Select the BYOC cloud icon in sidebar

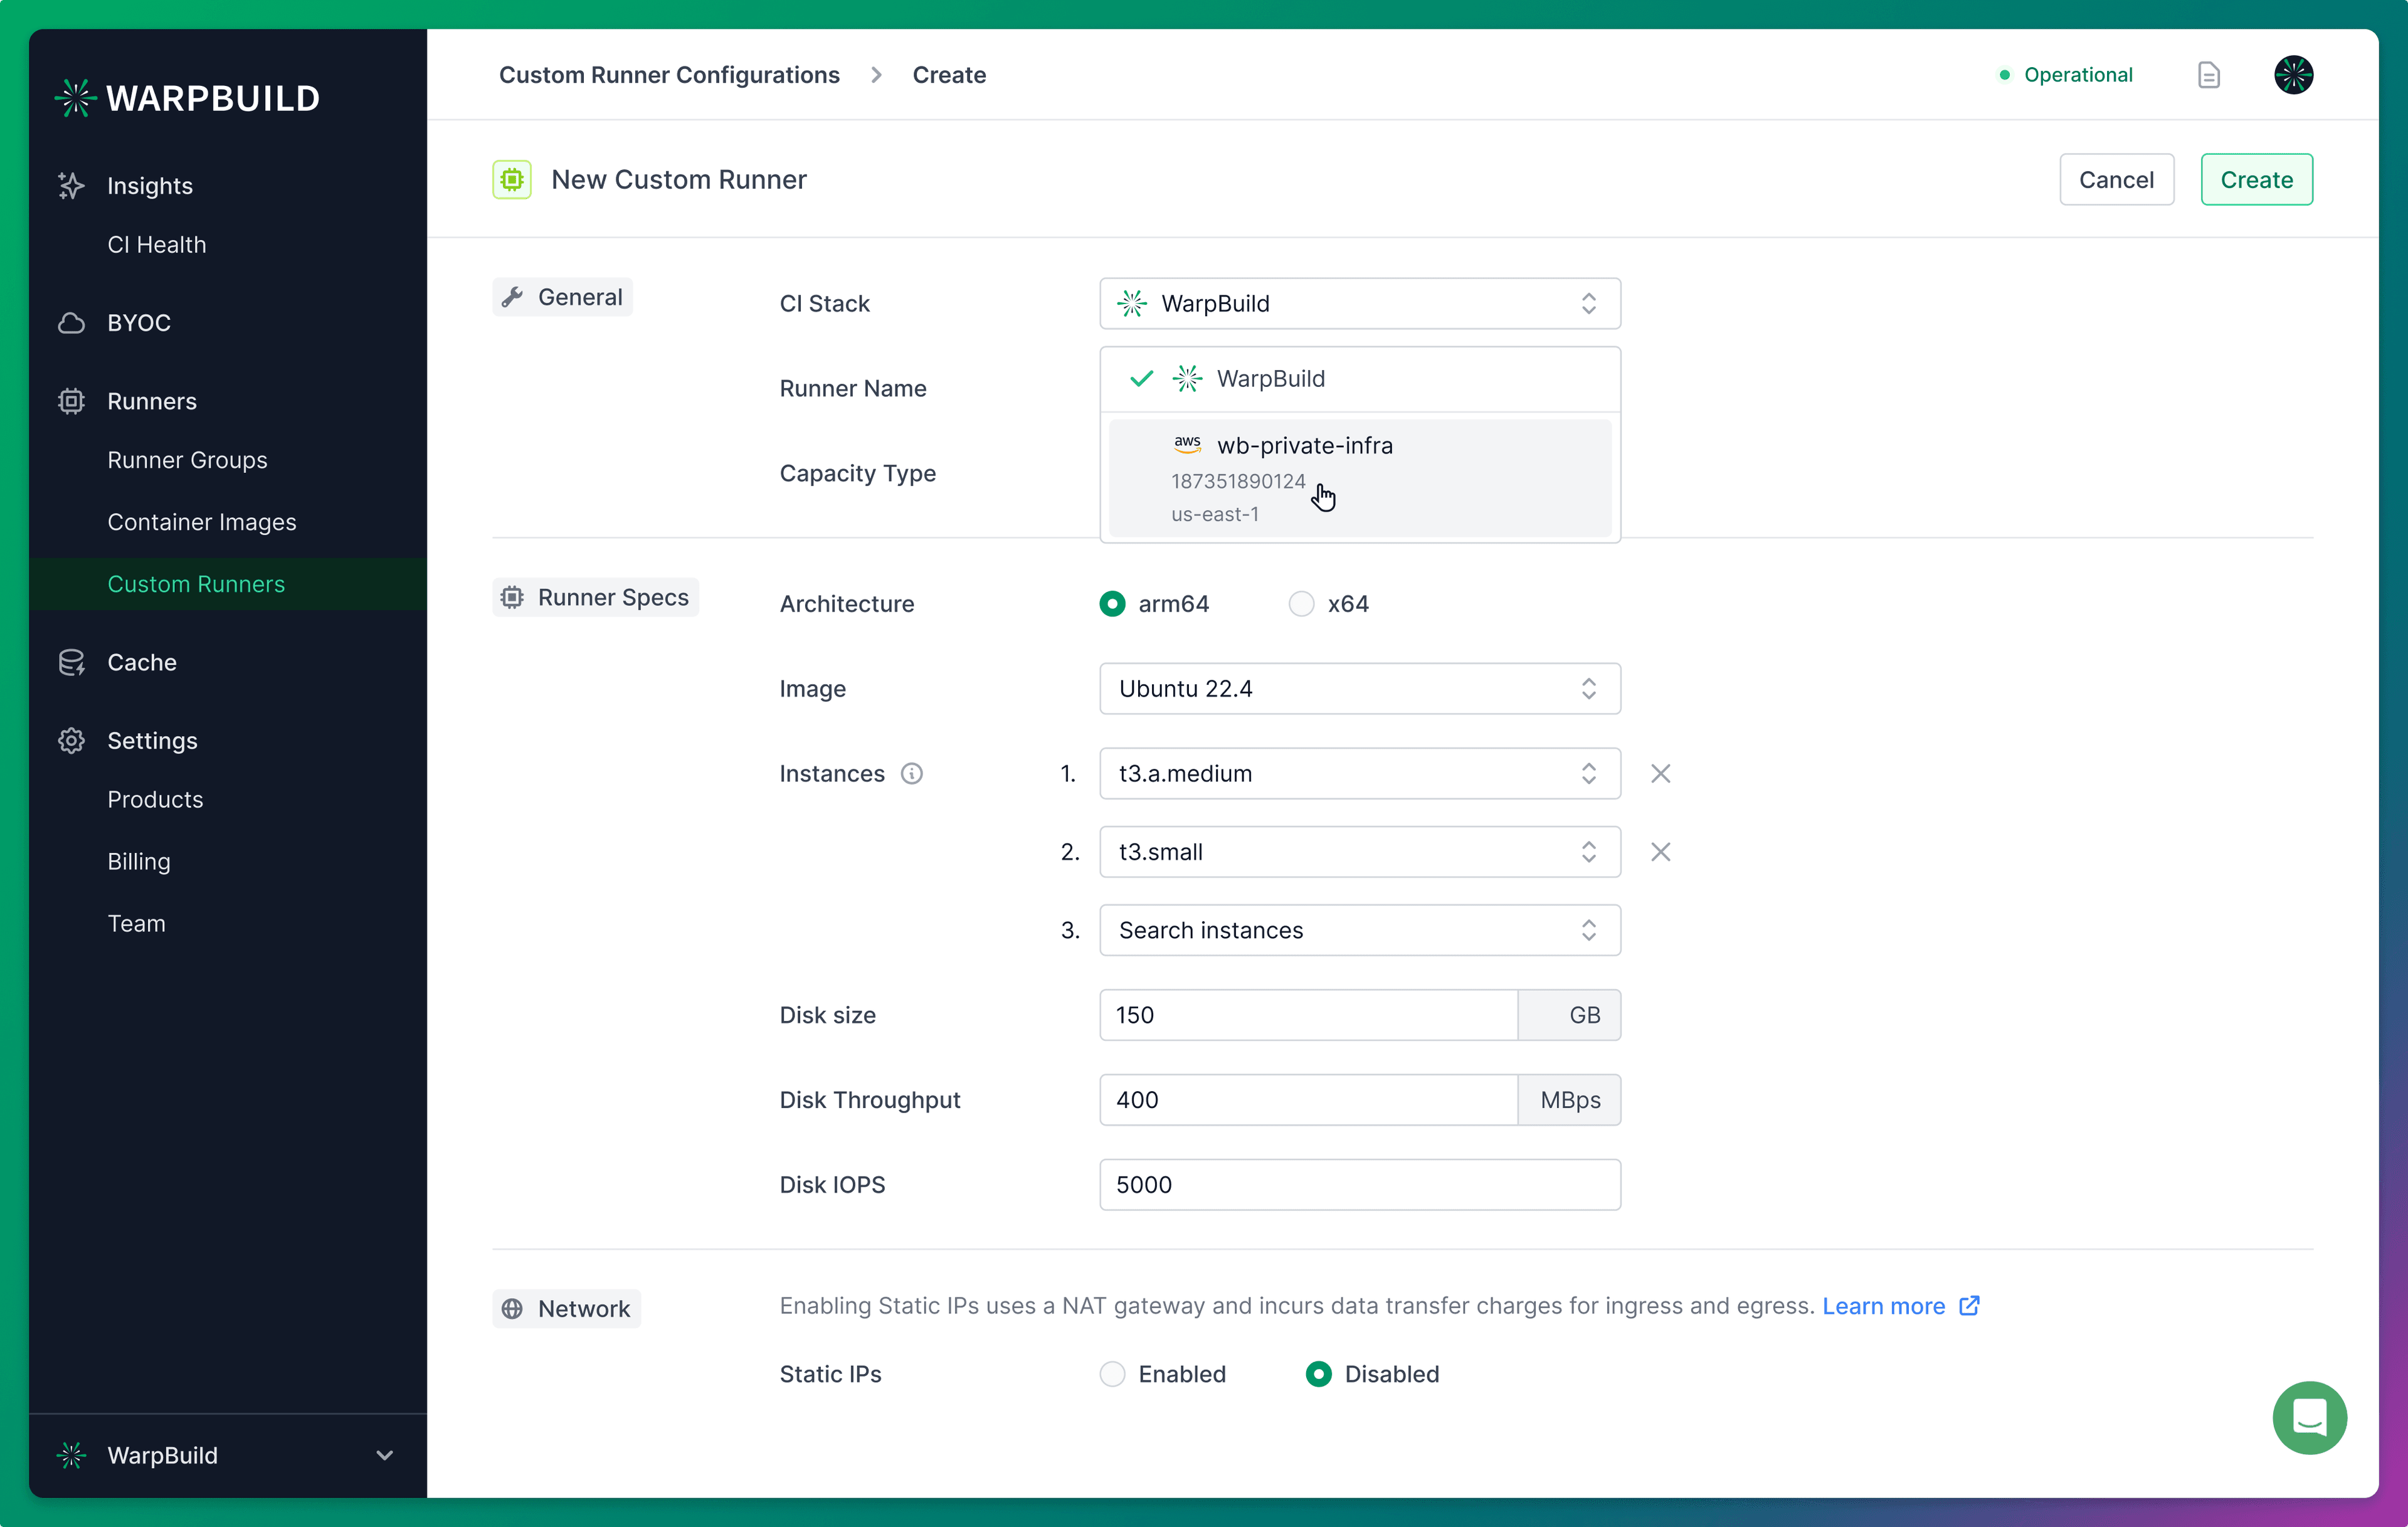pos(70,322)
